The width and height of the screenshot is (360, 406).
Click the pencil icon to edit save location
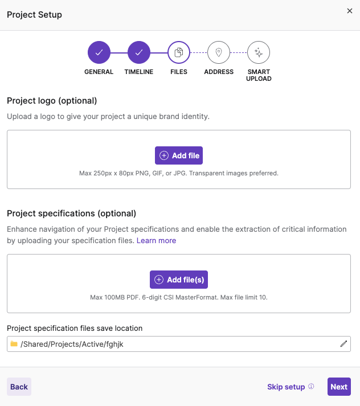tap(343, 344)
